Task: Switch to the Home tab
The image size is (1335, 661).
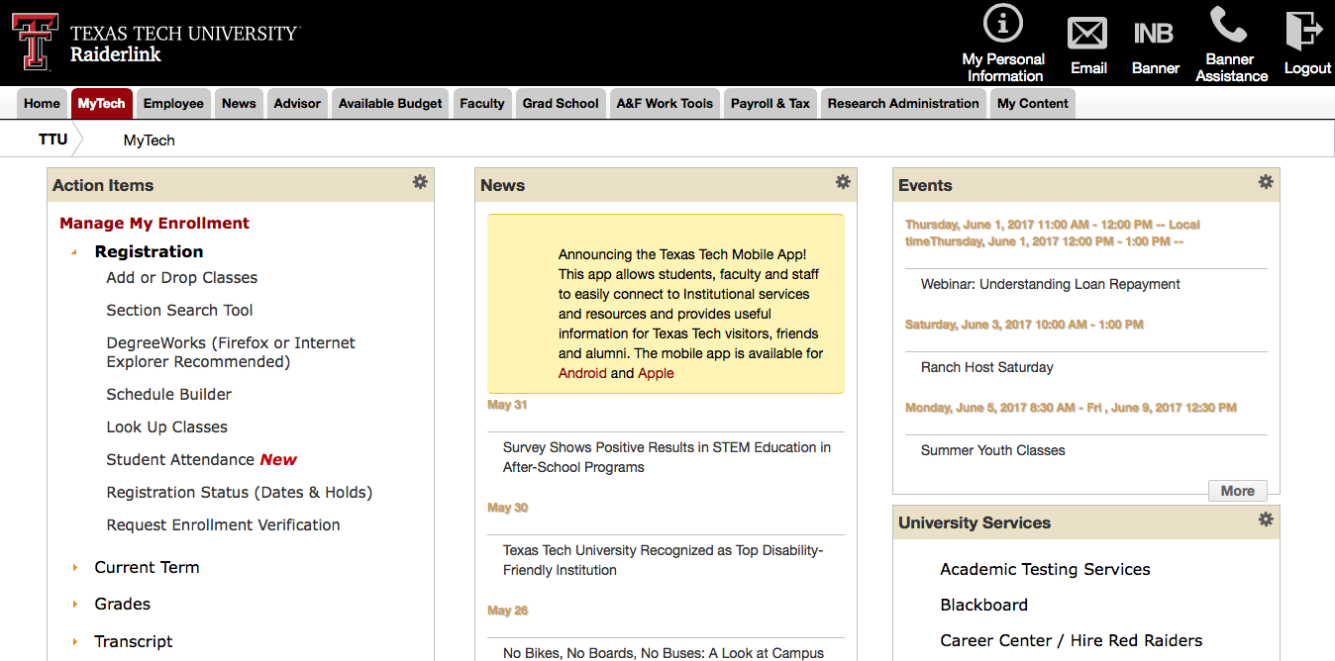Action: (x=42, y=104)
